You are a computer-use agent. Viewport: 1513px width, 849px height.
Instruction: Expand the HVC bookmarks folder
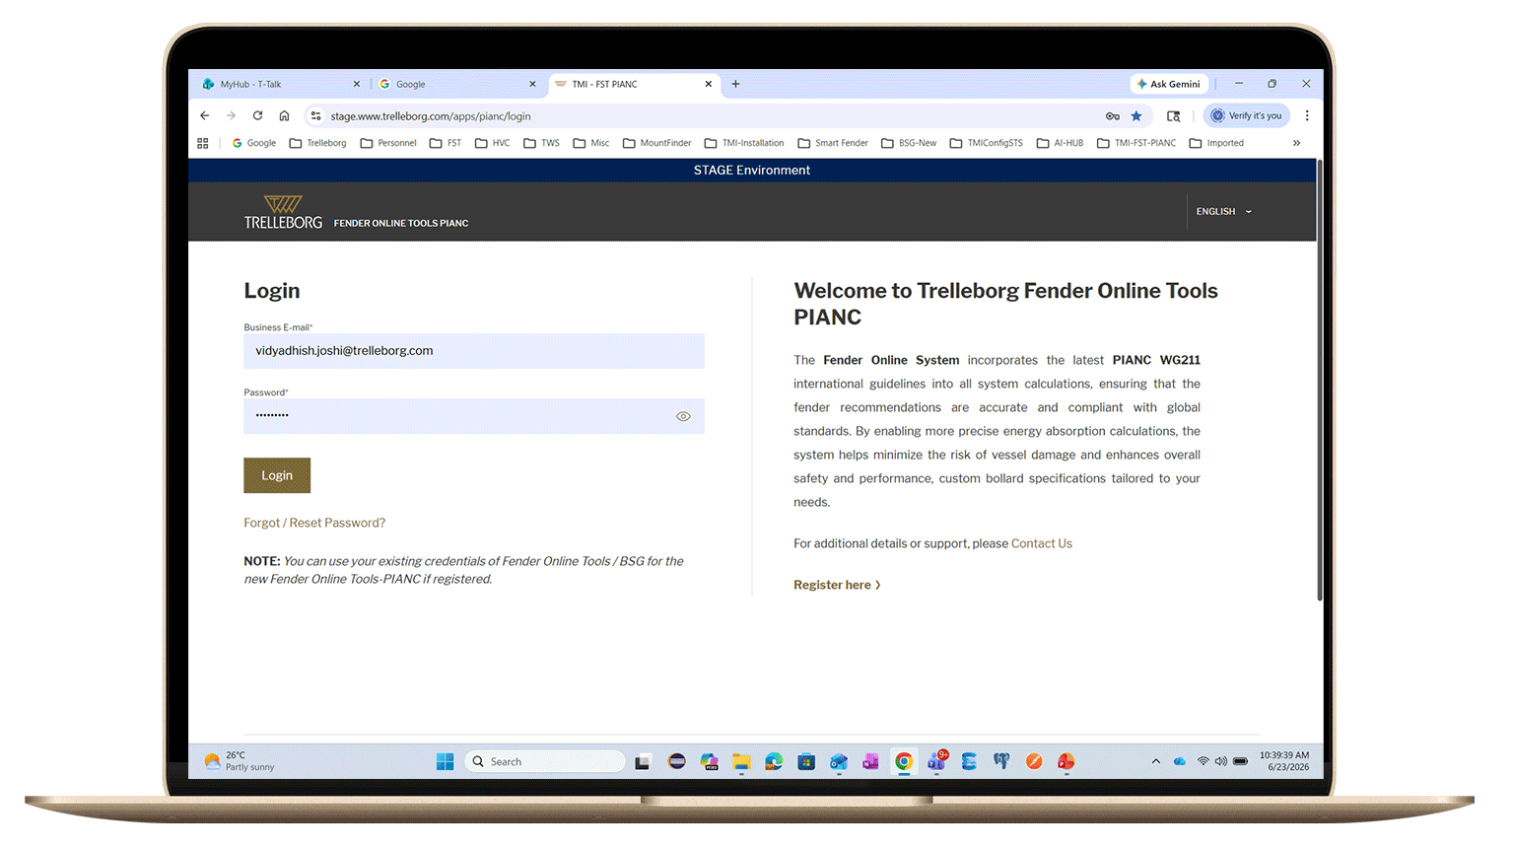click(493, 143)
